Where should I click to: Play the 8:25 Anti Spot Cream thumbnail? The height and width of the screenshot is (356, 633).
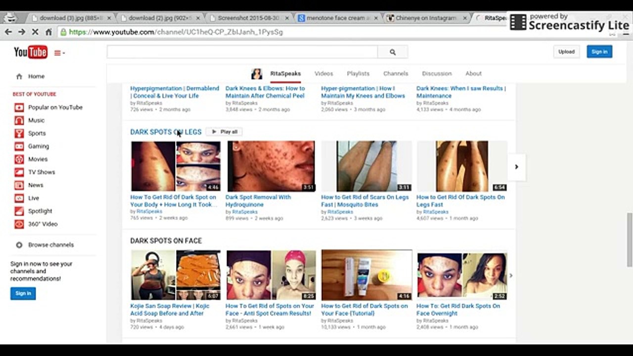point(271,275)
